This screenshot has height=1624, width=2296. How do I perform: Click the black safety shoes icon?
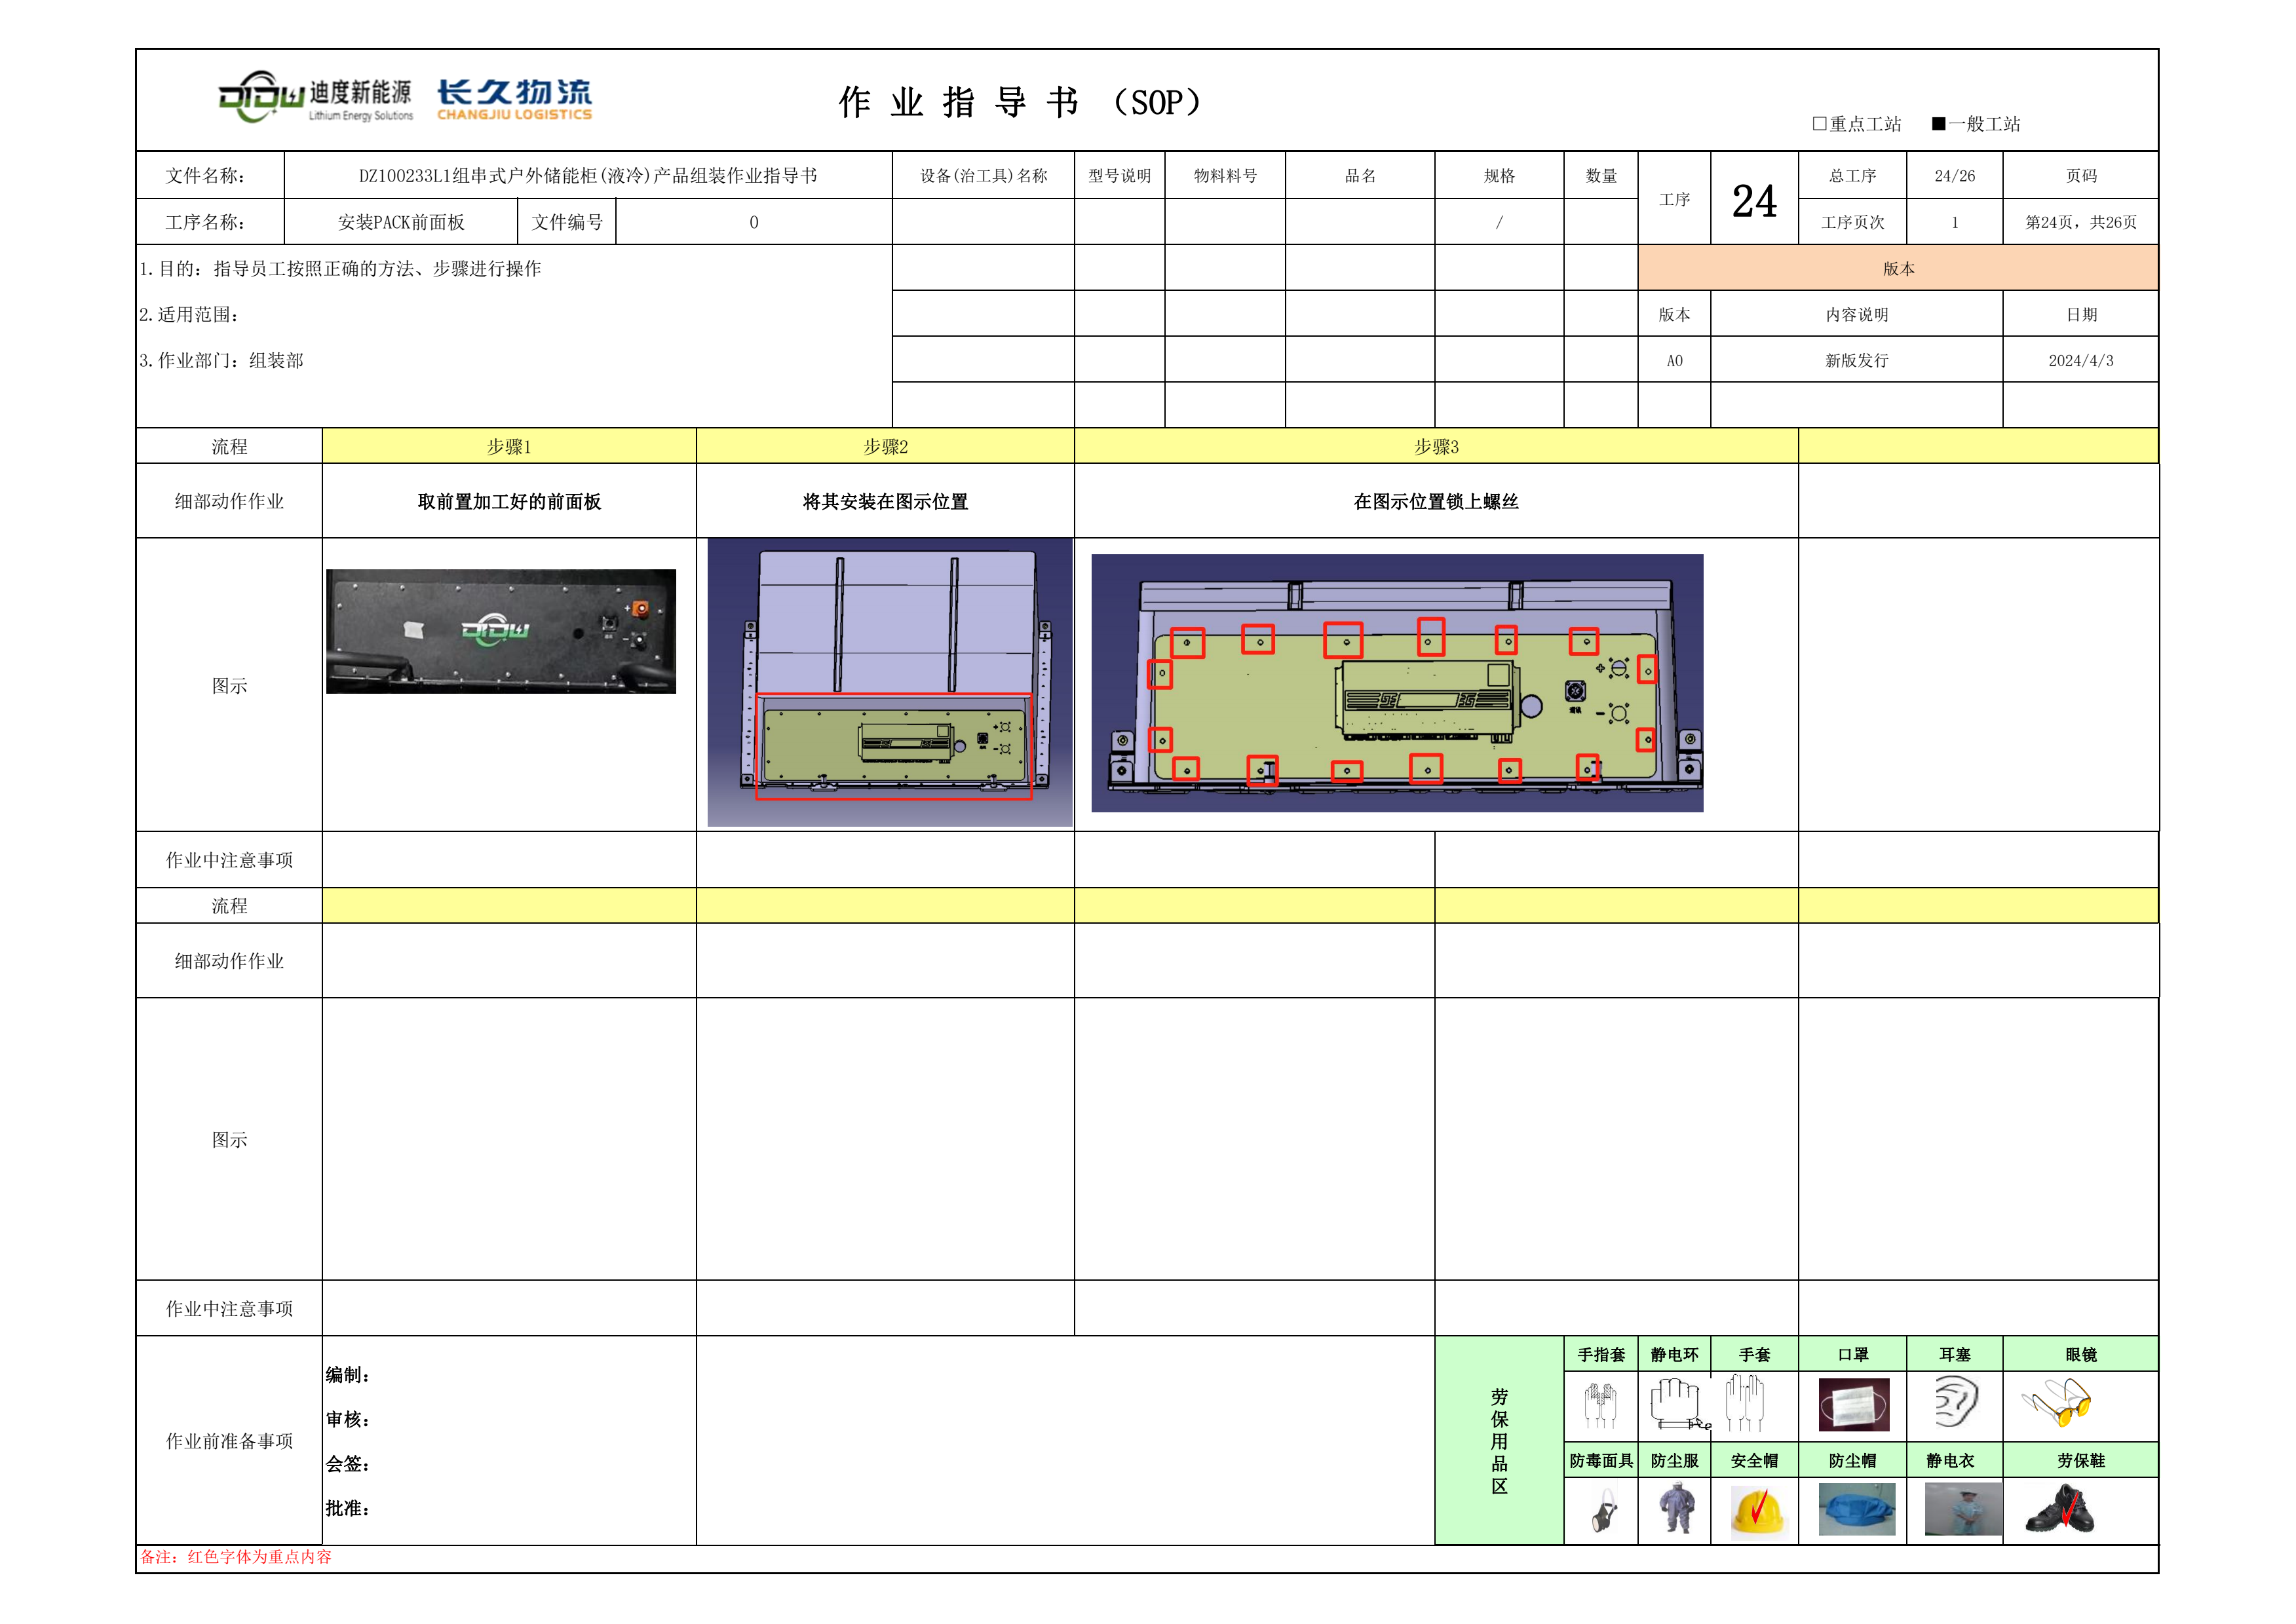click(2059, 1510)
